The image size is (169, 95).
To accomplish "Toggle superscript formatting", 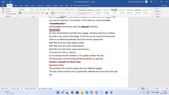I will coord(35,13).
